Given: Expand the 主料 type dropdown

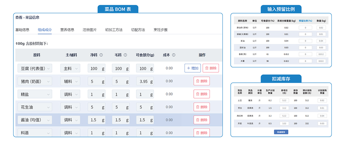Looking at the screenshot, I should [x=70, y=68].
